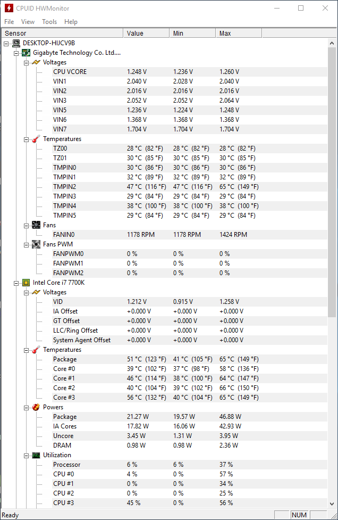
Task: Collapse the Fans PWM group
Action: click(26, 245)
